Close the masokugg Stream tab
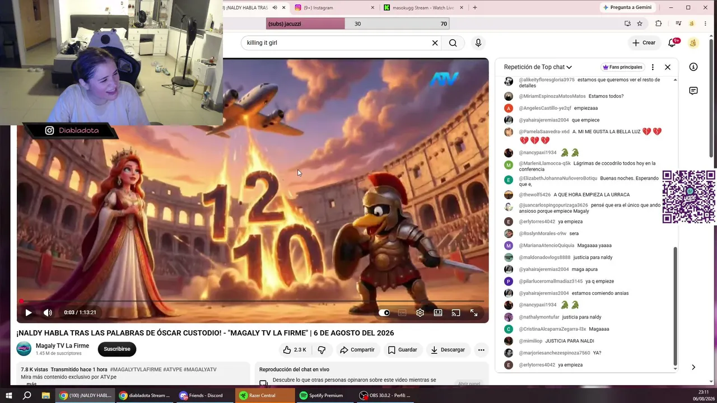The image size is (717, 403). pos(462,8)
